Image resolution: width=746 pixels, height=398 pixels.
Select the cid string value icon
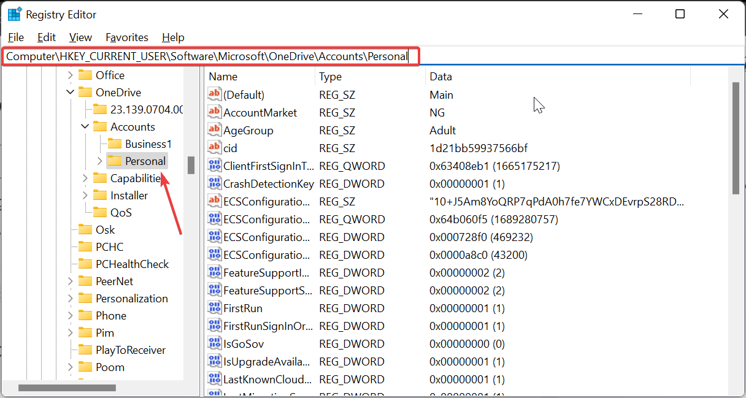(214, 148)
